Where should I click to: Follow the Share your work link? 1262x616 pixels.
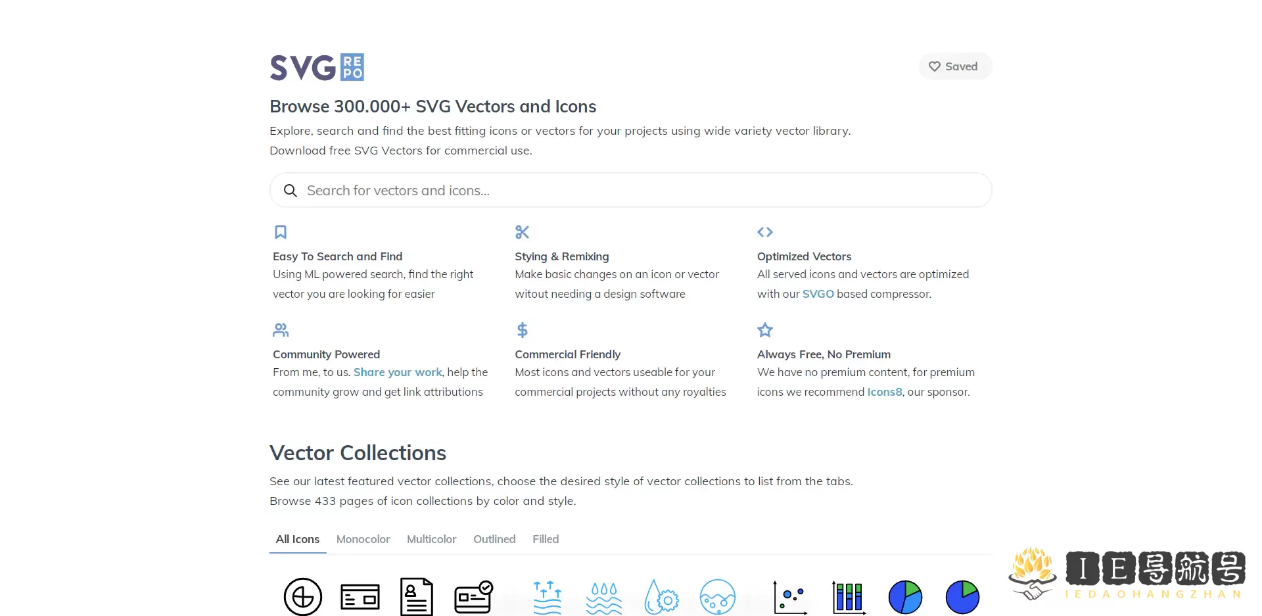398,372
